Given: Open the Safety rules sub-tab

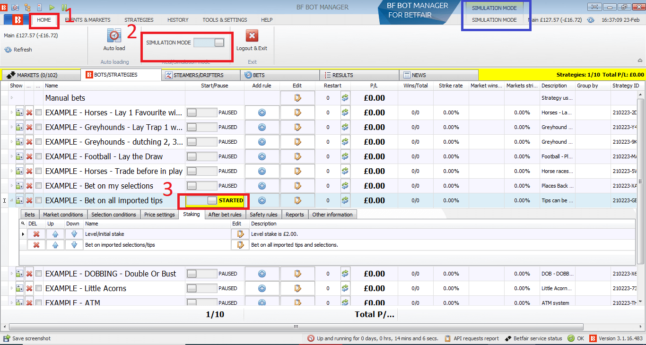Looking at the screenshot, I should tap(263, 215).
